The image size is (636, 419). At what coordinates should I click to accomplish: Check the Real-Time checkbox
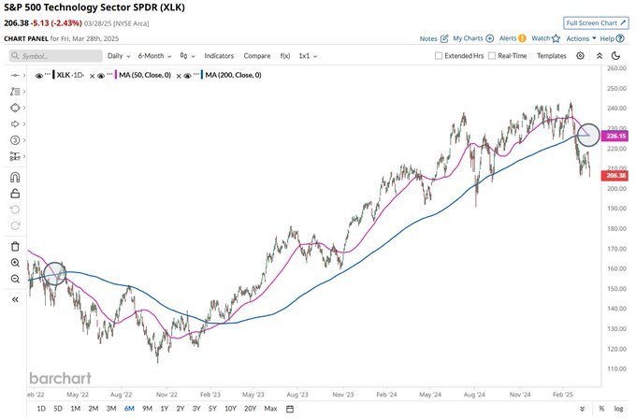[x=492, y=56]
